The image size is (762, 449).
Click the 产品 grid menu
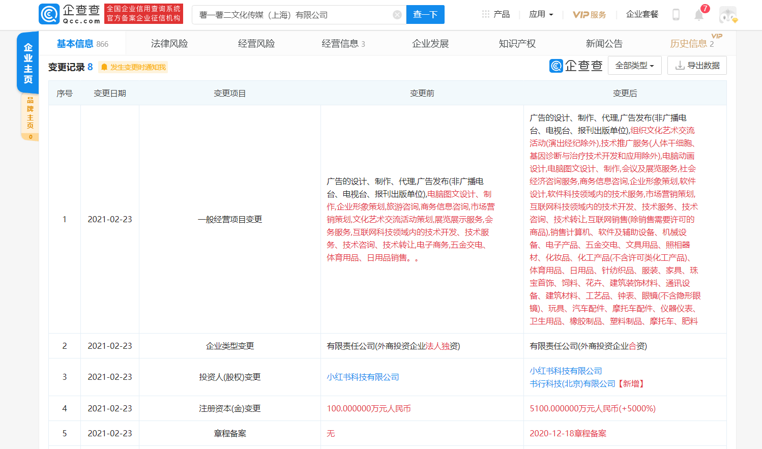pos(495,14)
